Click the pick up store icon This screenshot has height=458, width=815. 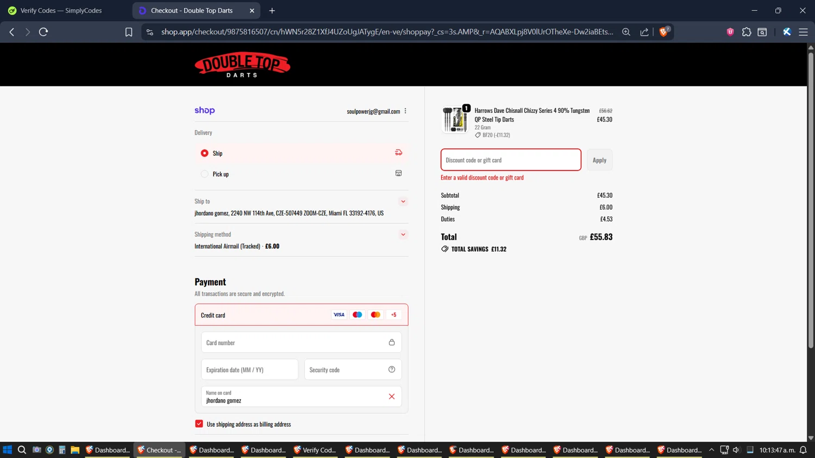398,173
